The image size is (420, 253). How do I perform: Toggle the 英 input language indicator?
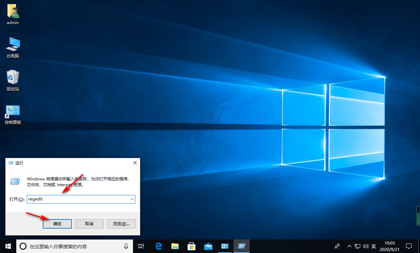(374, 246)
